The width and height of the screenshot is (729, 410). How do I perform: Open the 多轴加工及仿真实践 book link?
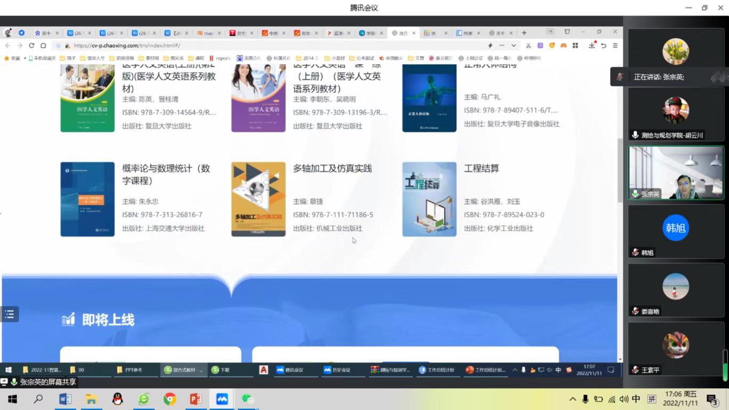pyautogui.click(x=332, y=169)
